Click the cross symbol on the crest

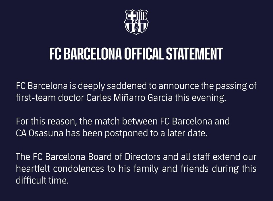(132, 16)
